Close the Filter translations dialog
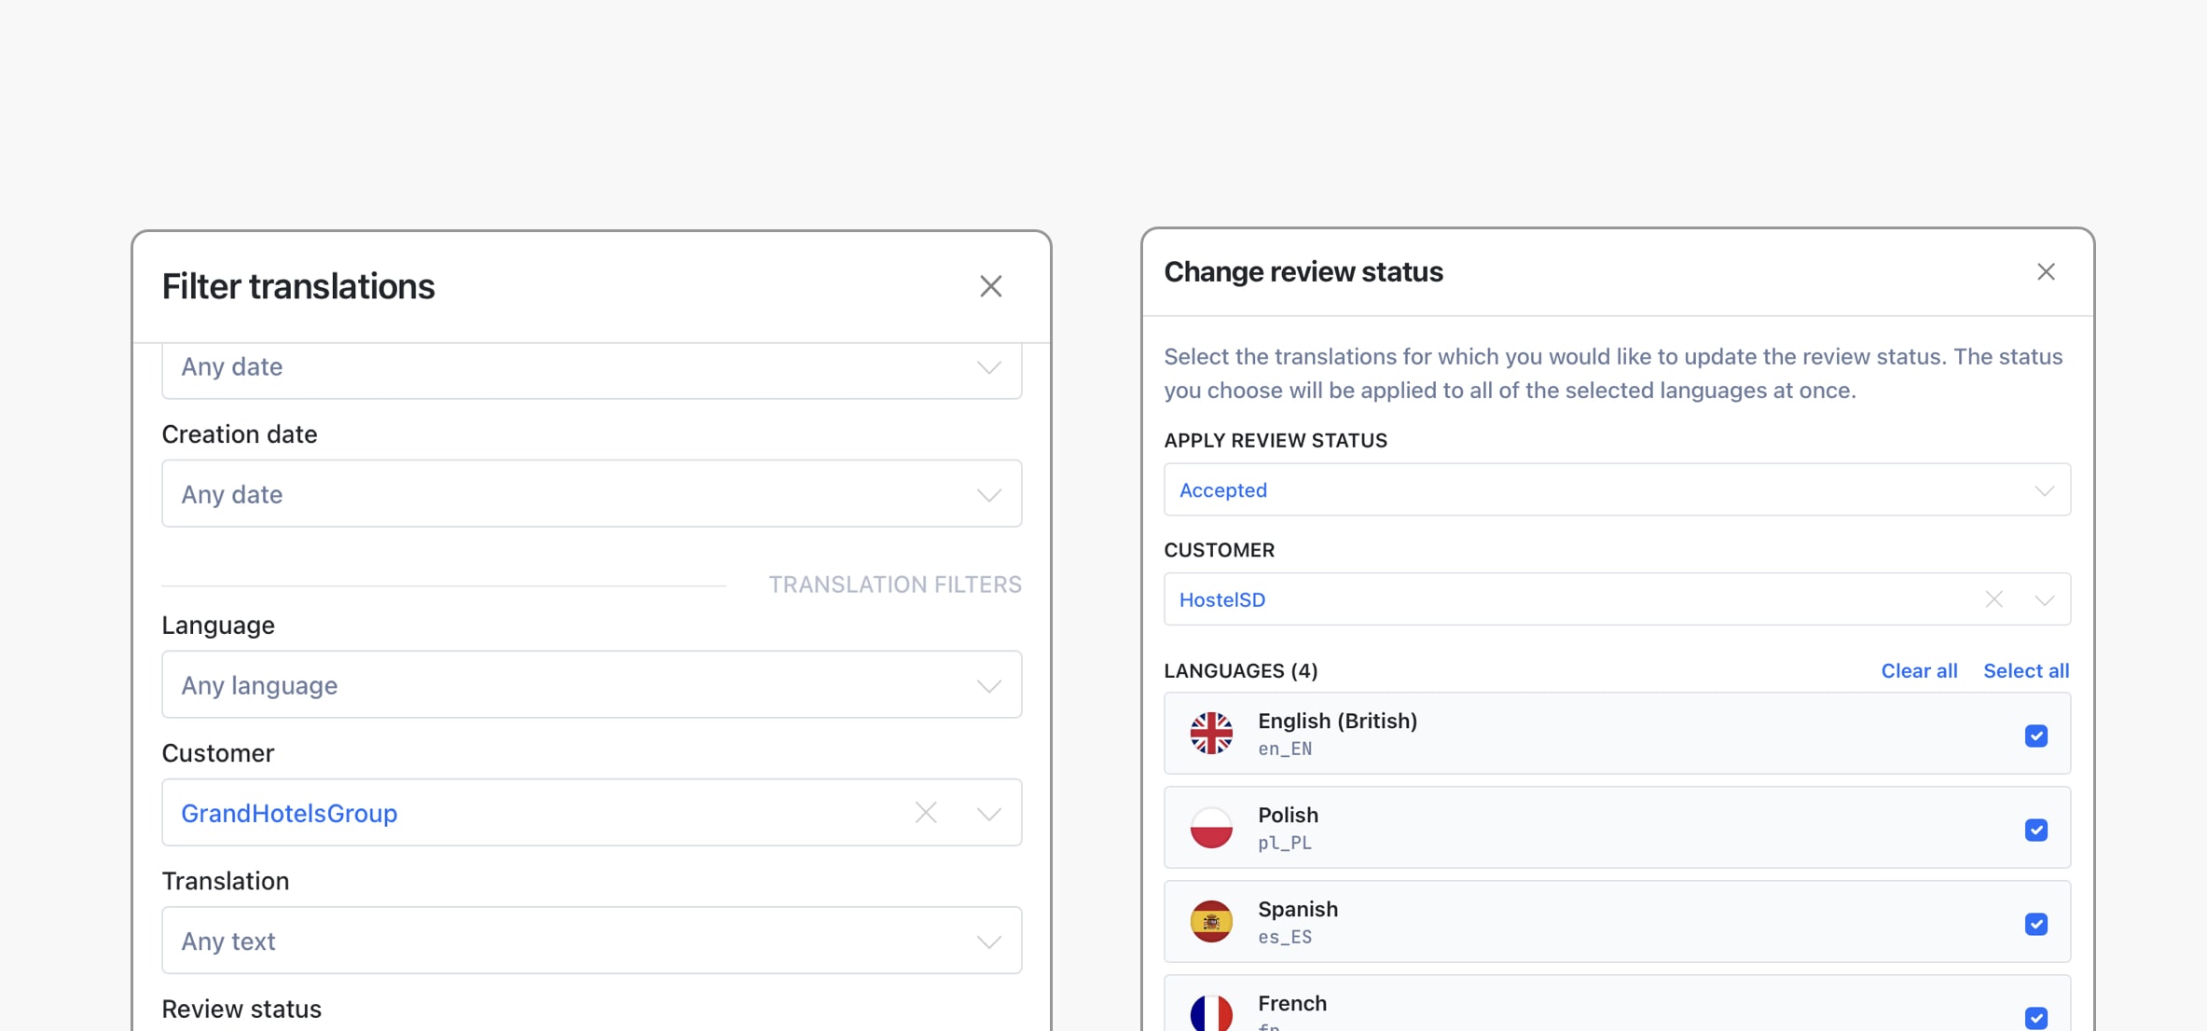This screenshot has width=2207, height=1031. (990, 286)
